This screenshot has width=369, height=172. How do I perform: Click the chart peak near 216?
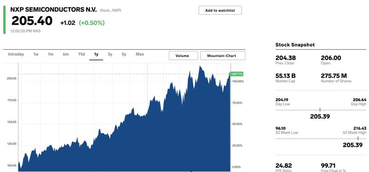tap(200, 66)
